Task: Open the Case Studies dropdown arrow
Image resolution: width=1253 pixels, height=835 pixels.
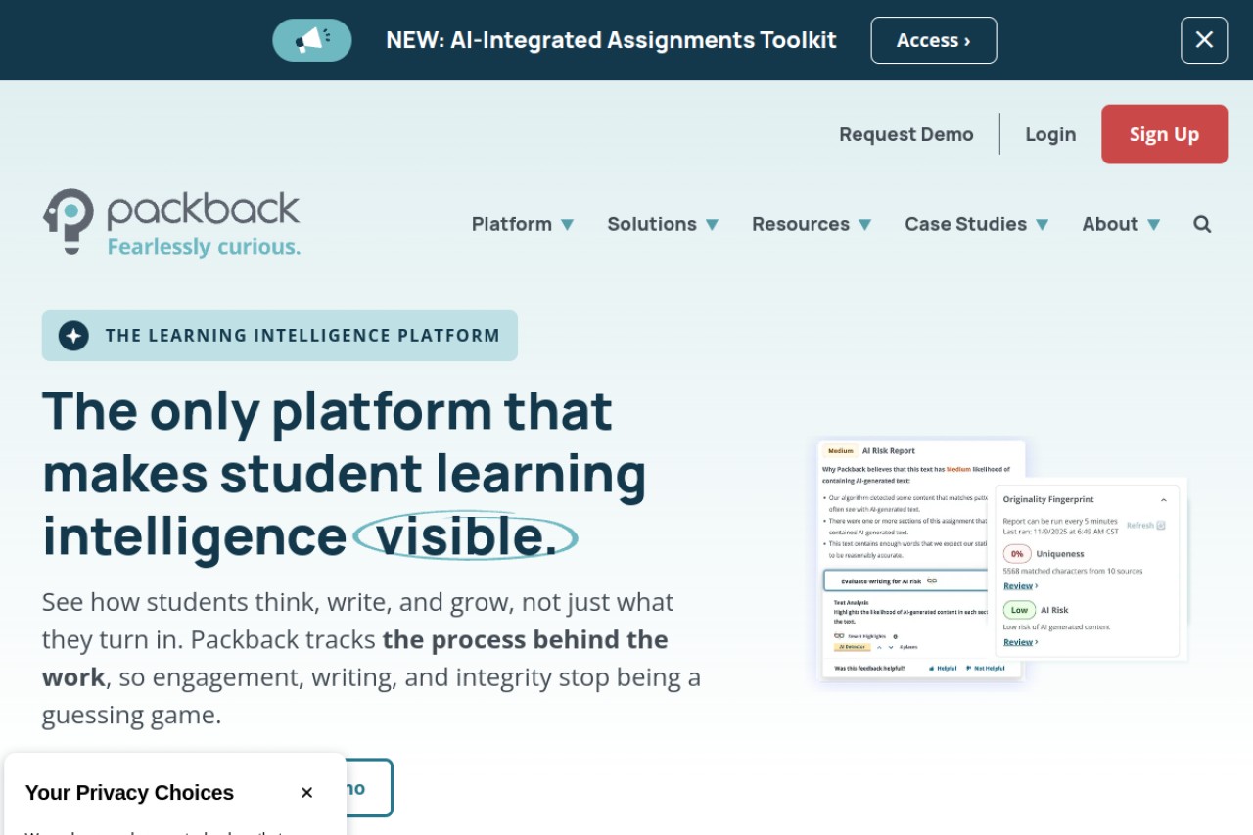Action: pyautogui.click(x=1042, y=225)
